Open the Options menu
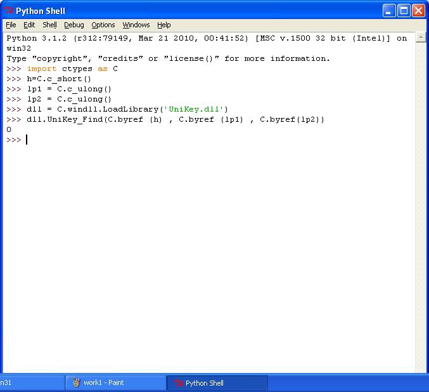Screen dimensions: 429x392 coord(103,25)
